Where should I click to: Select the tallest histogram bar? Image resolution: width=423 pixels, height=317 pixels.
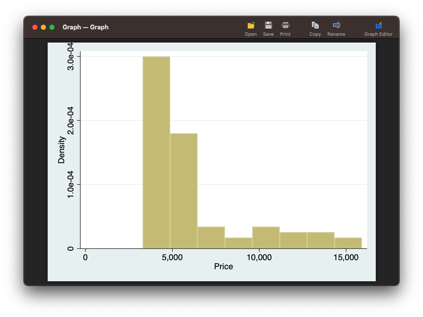click(x=156, y=152)
